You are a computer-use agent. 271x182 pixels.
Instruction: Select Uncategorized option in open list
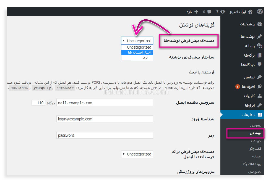[137, 47]
